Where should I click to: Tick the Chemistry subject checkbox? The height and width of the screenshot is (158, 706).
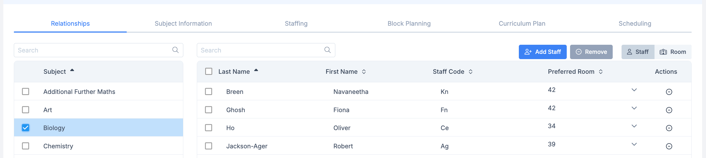pyautogui.click(x=25, y=146)
